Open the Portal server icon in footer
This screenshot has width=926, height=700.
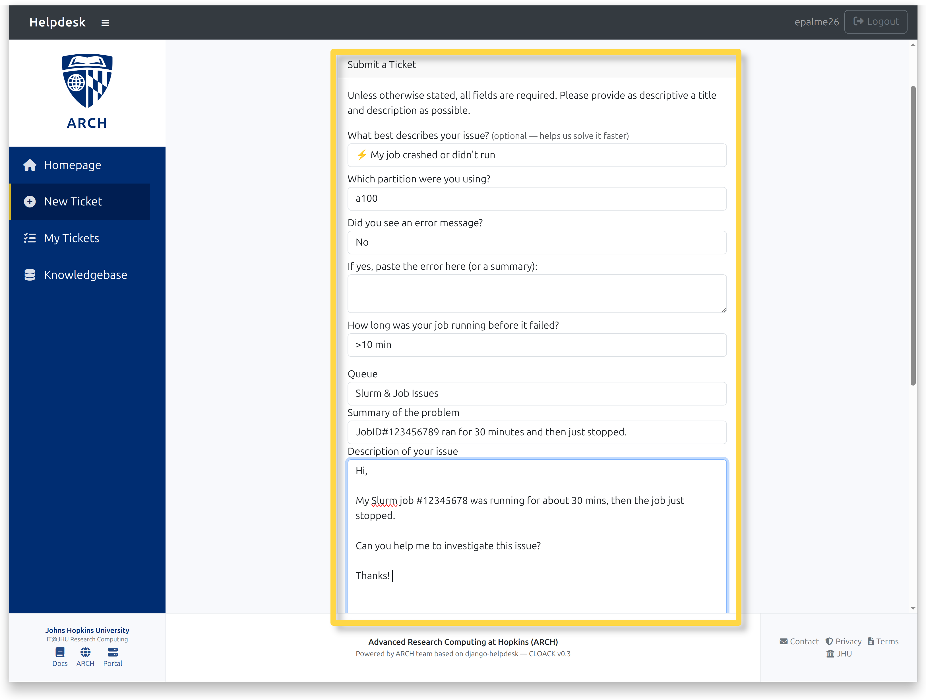(113, 652)
